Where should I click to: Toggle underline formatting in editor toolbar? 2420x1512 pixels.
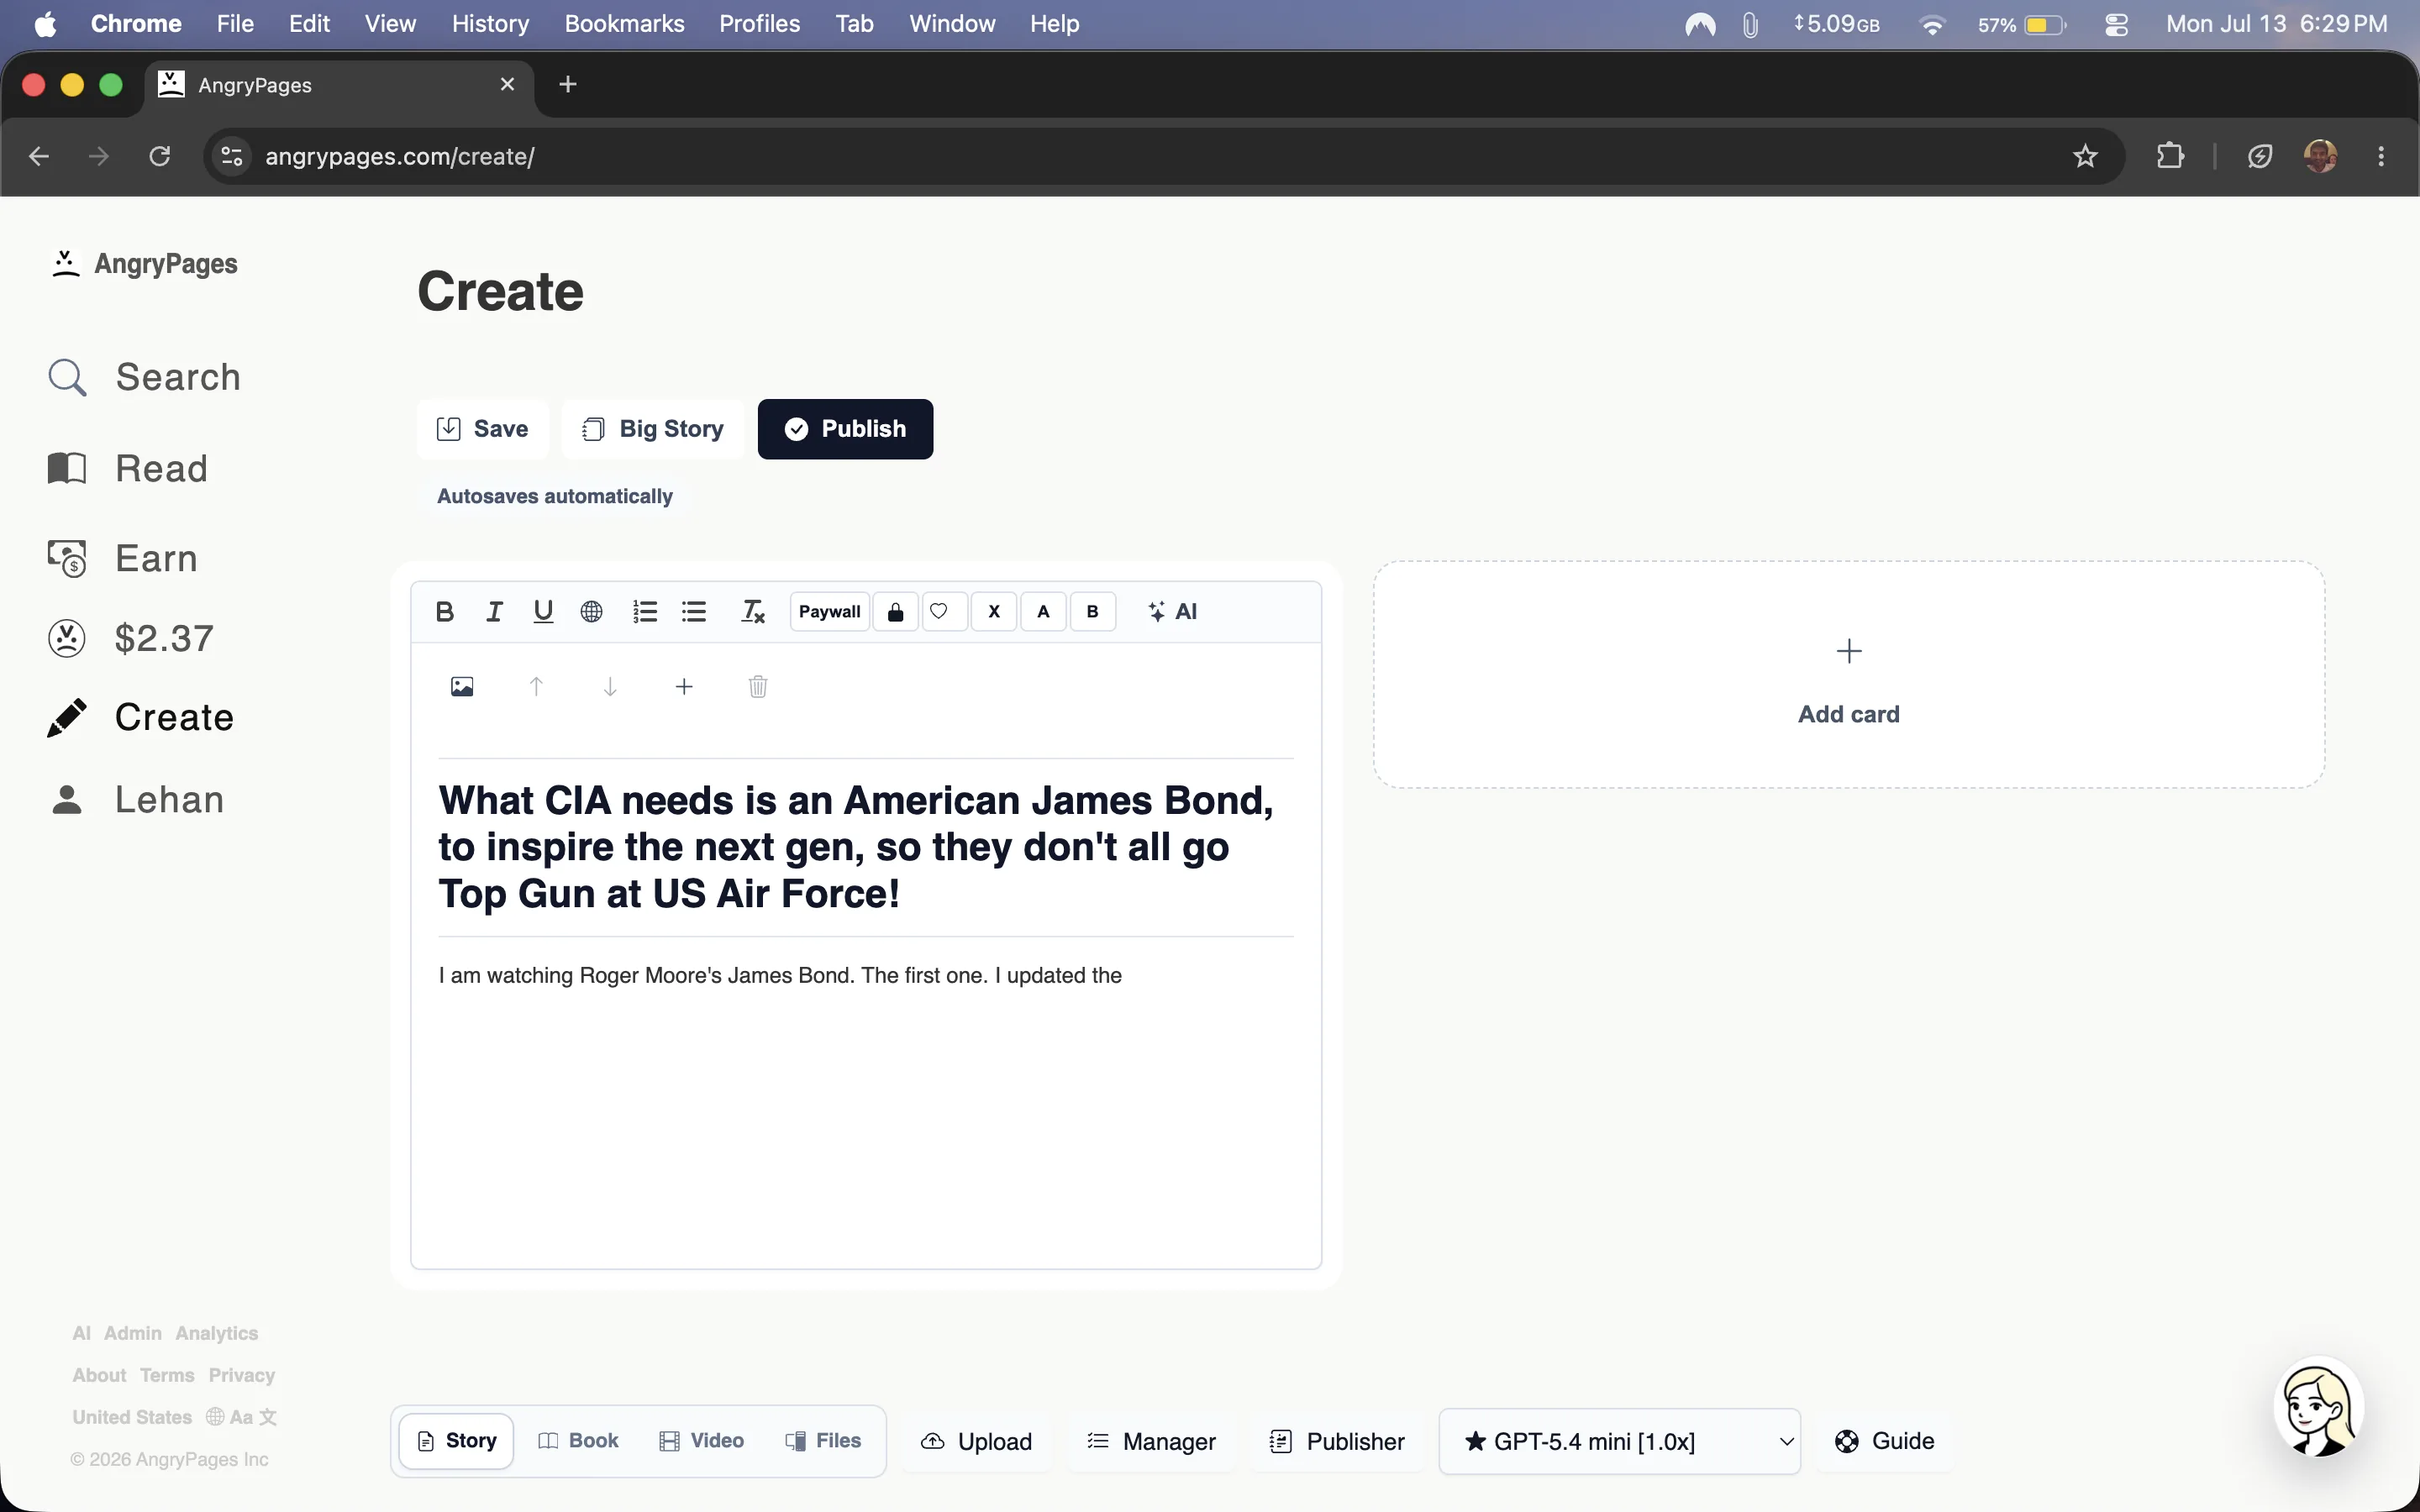pyautogui.click(x=543, y=611)
